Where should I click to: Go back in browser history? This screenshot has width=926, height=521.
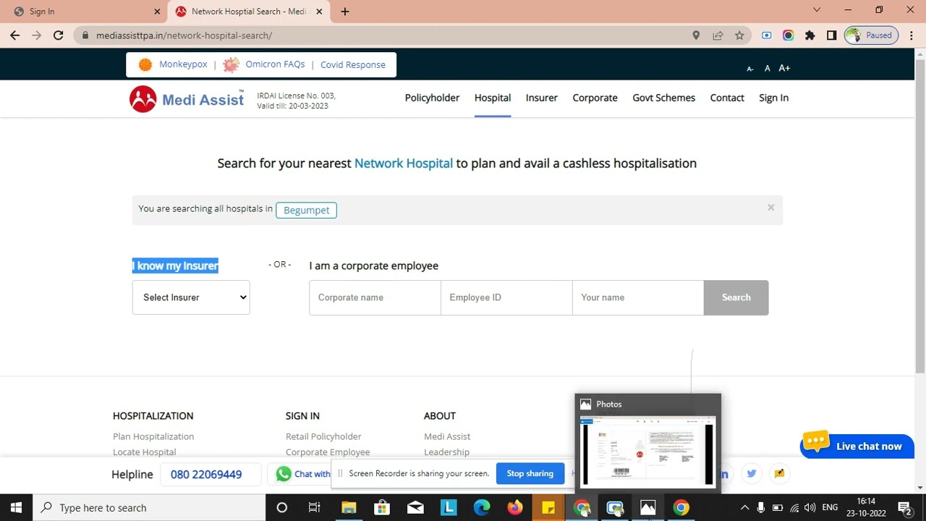(x=14, y=35)
